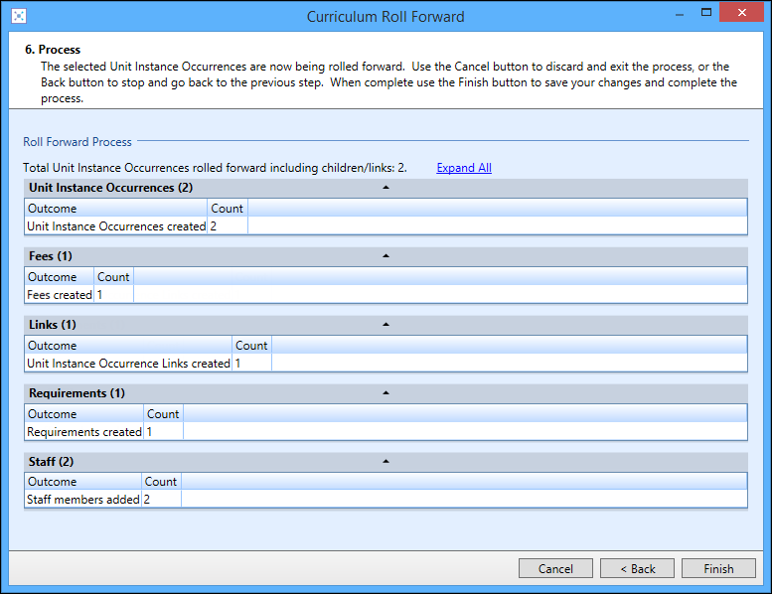772x594 pixels.
Task: Sort by Outcome column in Unit Instance Occurrences
Action: coord(116,209)
